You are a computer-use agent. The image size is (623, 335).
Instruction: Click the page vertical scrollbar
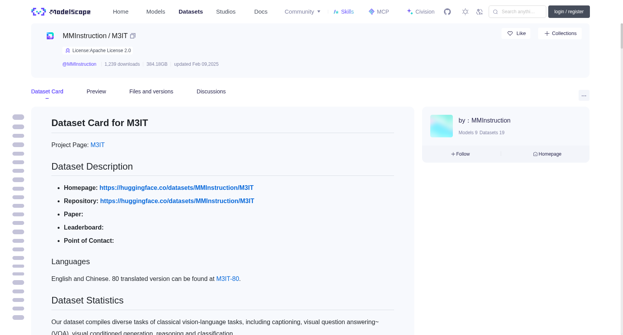tap(622, 36)
